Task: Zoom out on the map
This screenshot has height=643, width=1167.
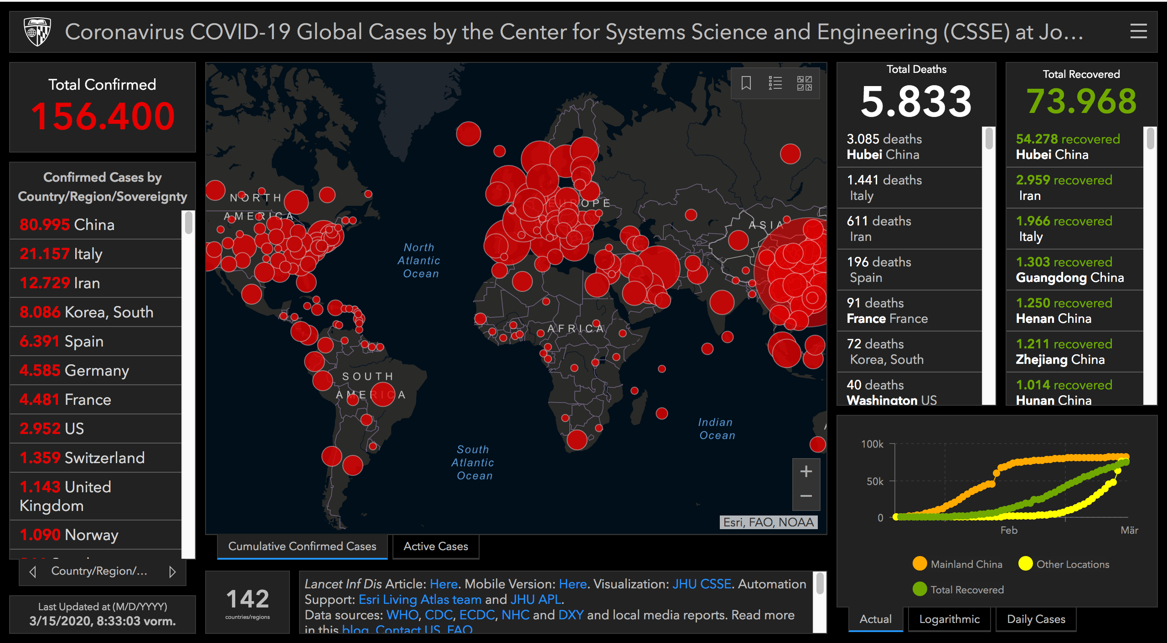Action: pos(806,496)
